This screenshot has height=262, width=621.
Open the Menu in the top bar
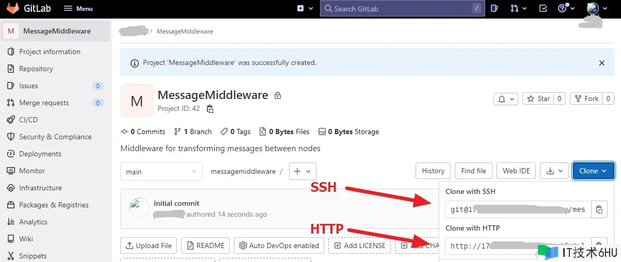78,8
